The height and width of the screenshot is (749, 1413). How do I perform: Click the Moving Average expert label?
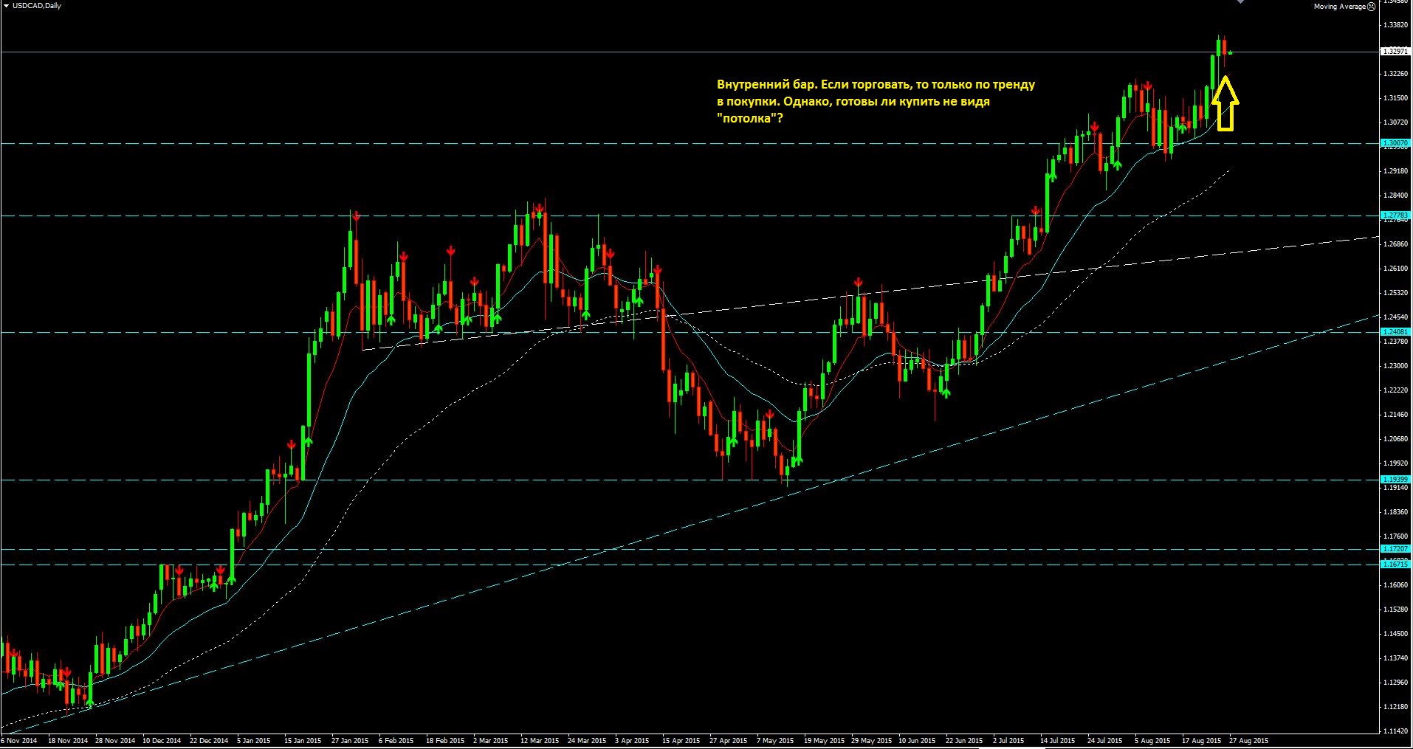coord(1340,7)
